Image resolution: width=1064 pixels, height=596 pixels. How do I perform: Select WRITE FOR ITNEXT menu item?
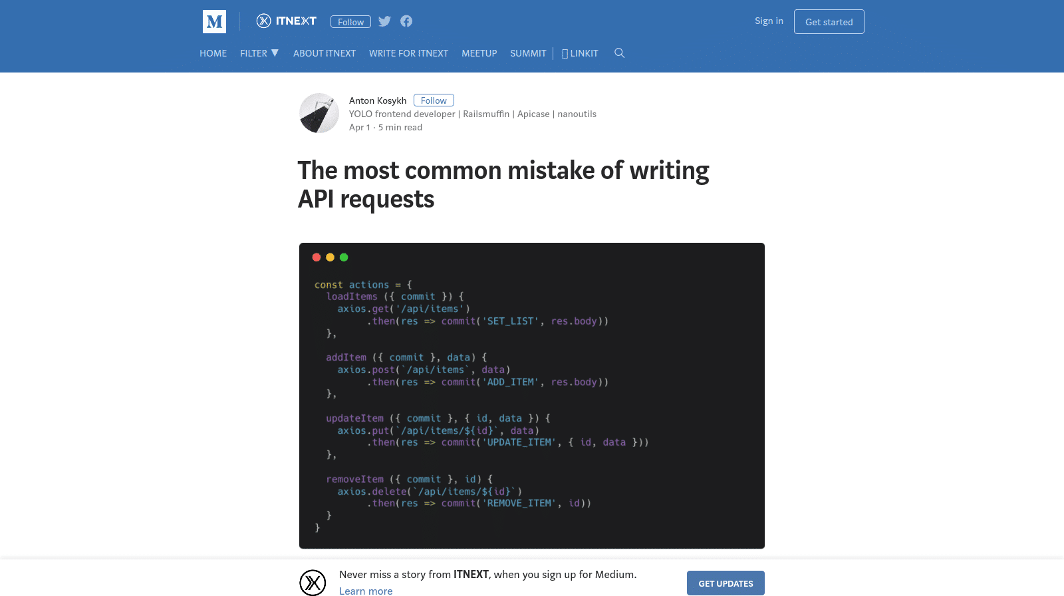coord(408,53)
